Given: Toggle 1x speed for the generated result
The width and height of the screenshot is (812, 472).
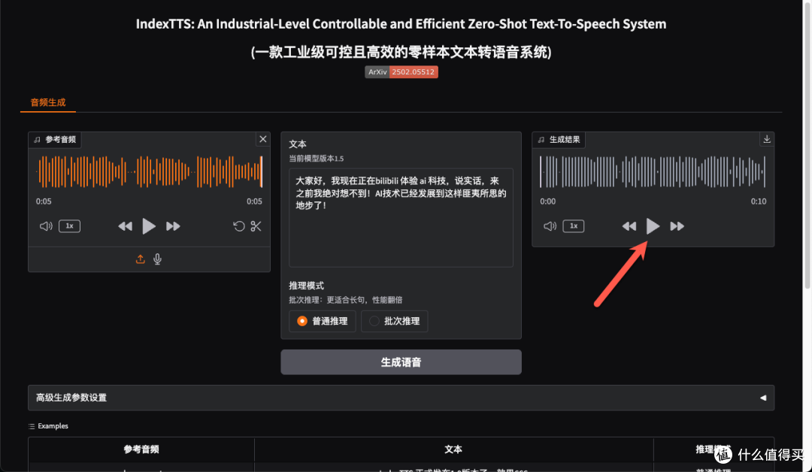Looking at the screenshot, I should click(x=574, y=225).
